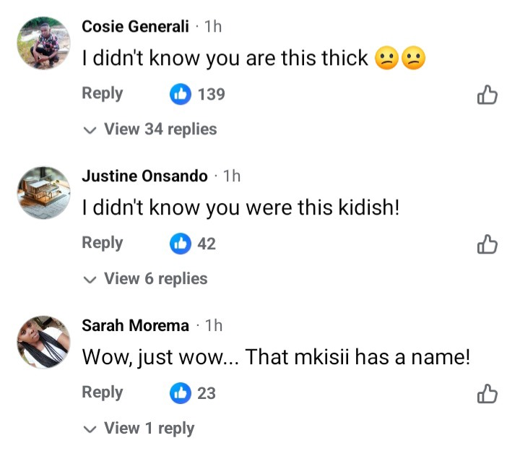Reply to Justine Onsando's comment
The width and height of the screenshot is (520, 451).
pos(102,244)
